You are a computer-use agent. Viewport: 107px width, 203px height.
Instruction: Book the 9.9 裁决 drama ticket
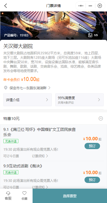tap(92, 180)
